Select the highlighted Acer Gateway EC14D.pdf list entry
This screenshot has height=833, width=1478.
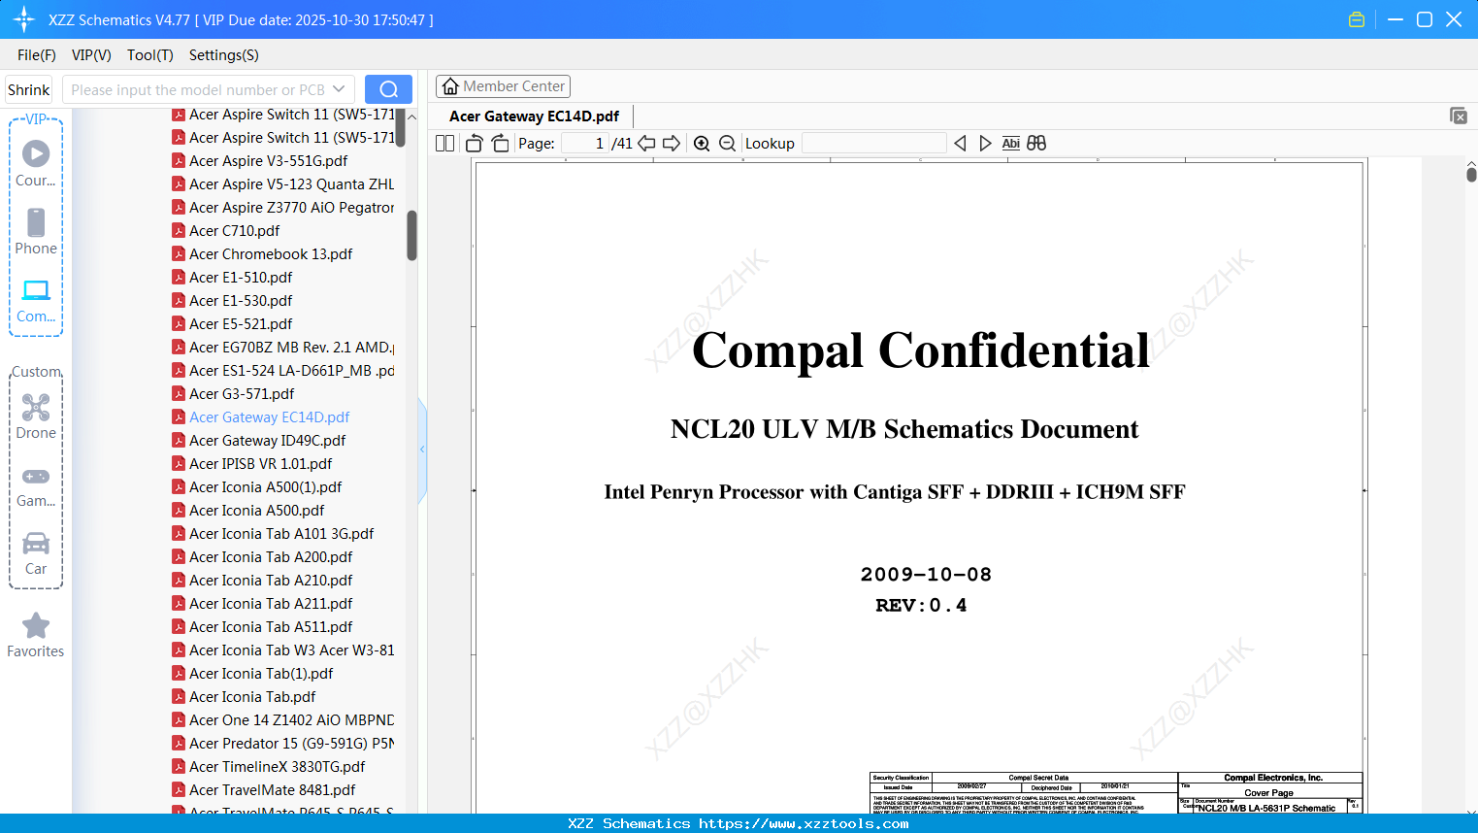pyautogui.click(x=261, y=417)
